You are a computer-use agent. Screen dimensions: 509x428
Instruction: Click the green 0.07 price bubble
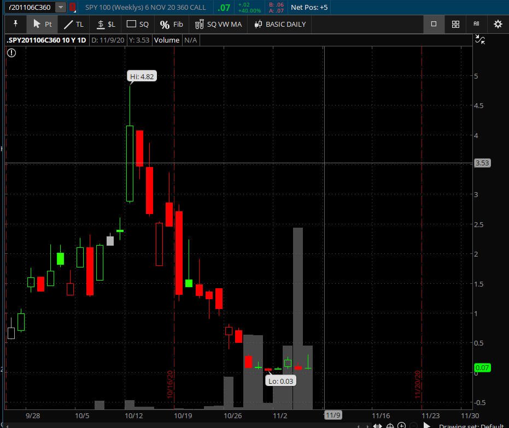pyautogui.click(x=483, y=368)
